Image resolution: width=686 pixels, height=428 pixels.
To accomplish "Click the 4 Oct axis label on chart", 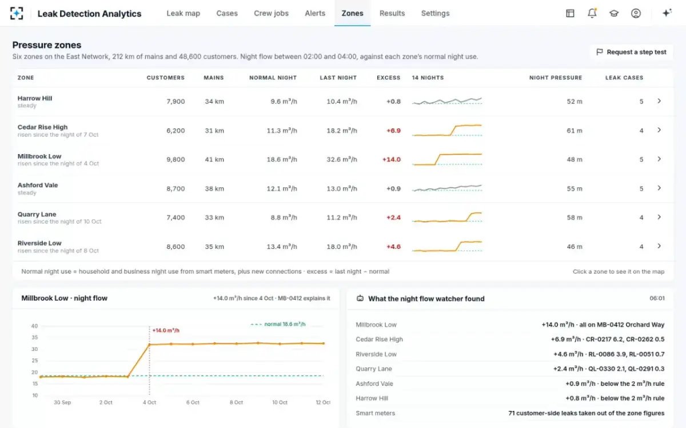I will 149,402.
